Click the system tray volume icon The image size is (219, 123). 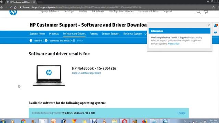click(197, 122)
